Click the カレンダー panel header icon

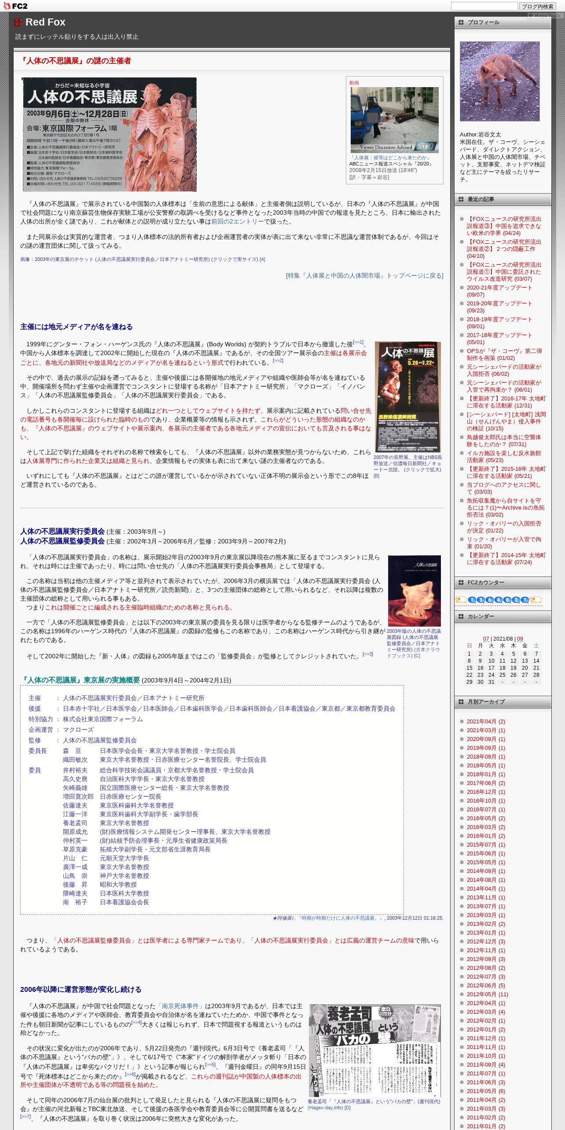point(461,616)
